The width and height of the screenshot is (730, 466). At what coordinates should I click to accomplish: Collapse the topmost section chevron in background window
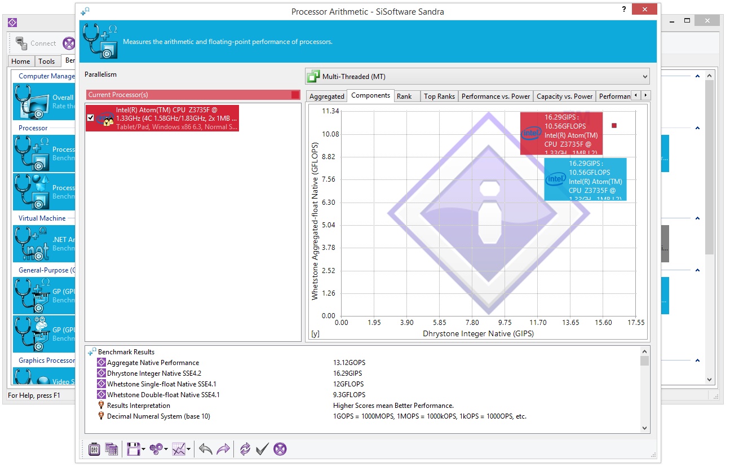coord(697,76)
